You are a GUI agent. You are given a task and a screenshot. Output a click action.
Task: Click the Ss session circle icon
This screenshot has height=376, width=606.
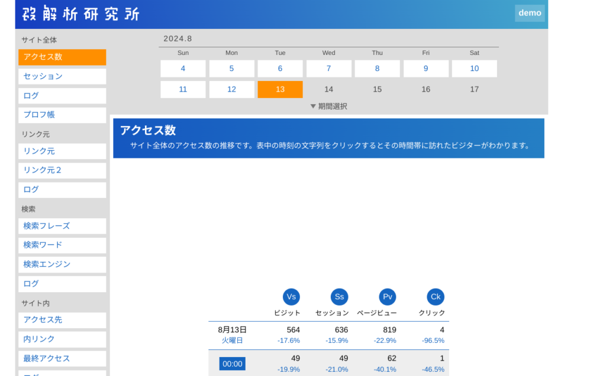point(339,297)
